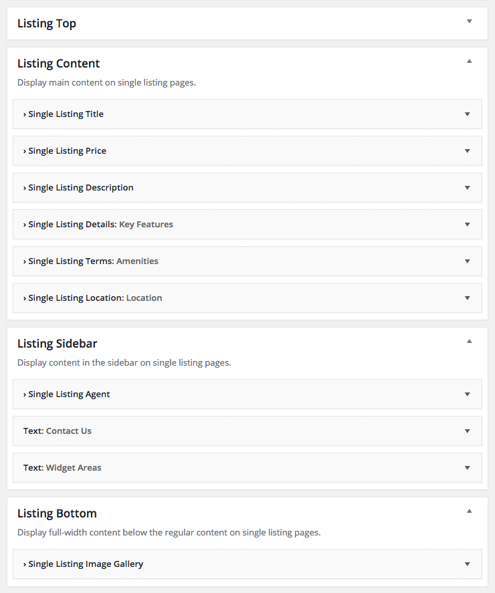This screenshot has height=593, width=495.
Task: Click the up chevron on Listing Content
Action: pyautogui.click(x=470, y=60)
